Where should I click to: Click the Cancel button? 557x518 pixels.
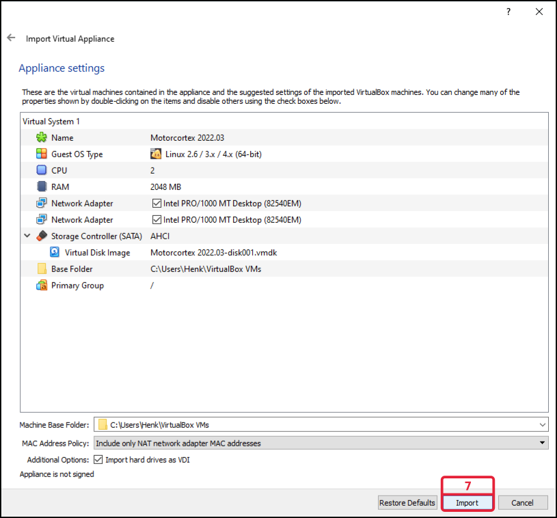[523, 503]
